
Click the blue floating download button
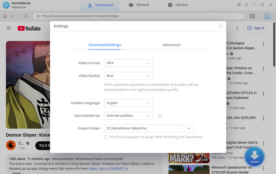click(255, 157)
